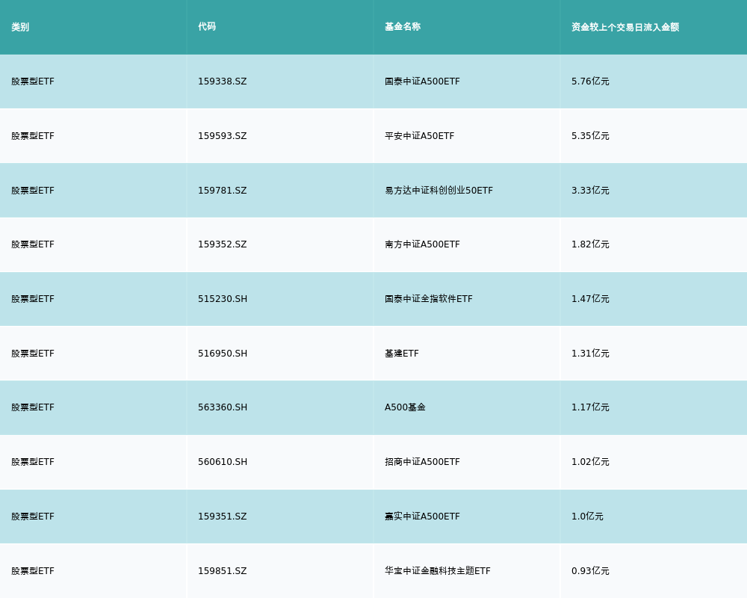Click 股票型ETF in the 159352.SZ row
The height and width of the screenshot is (598, 747).
tap(33, 244)
